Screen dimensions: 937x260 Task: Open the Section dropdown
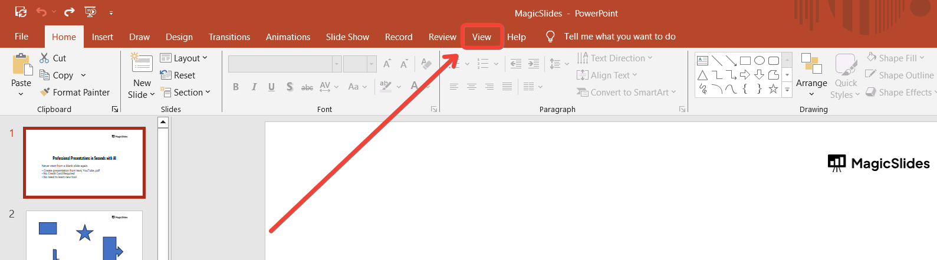point(185,92)
